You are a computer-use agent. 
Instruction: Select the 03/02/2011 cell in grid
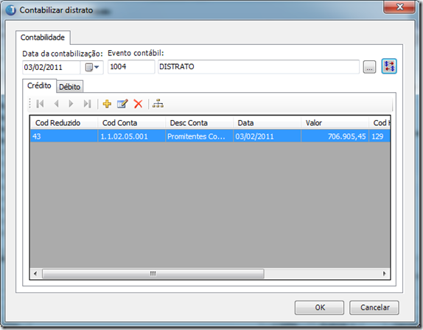(267, 136)
